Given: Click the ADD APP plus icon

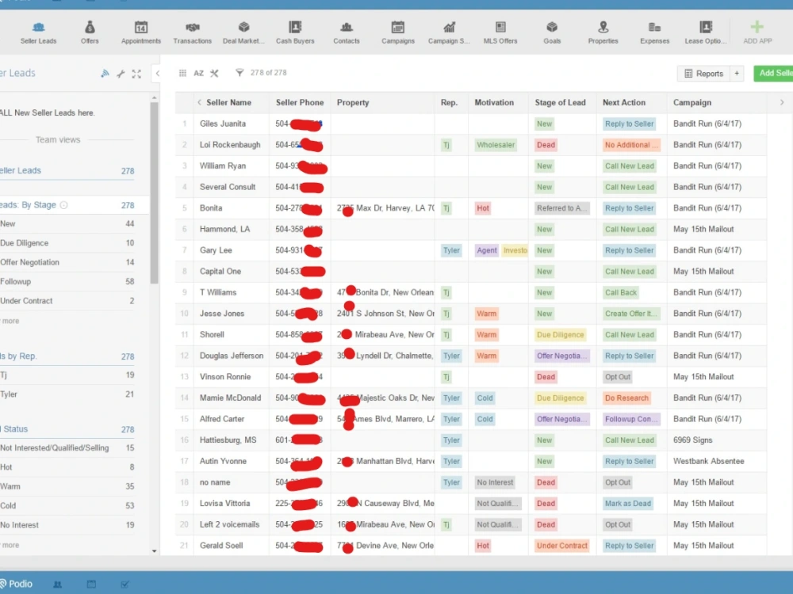Looking at the screenshot, I should click(757, 27).
